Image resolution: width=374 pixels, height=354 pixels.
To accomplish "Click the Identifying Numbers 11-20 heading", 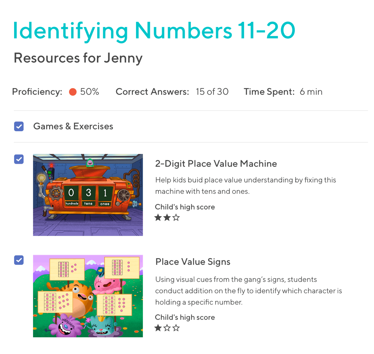I will click(x=154, y=31).
